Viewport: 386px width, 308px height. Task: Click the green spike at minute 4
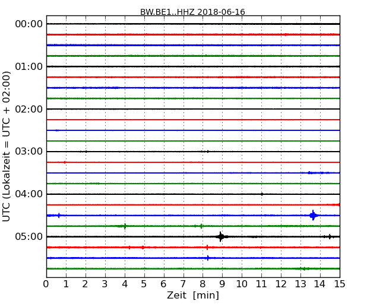click(125, 226)
